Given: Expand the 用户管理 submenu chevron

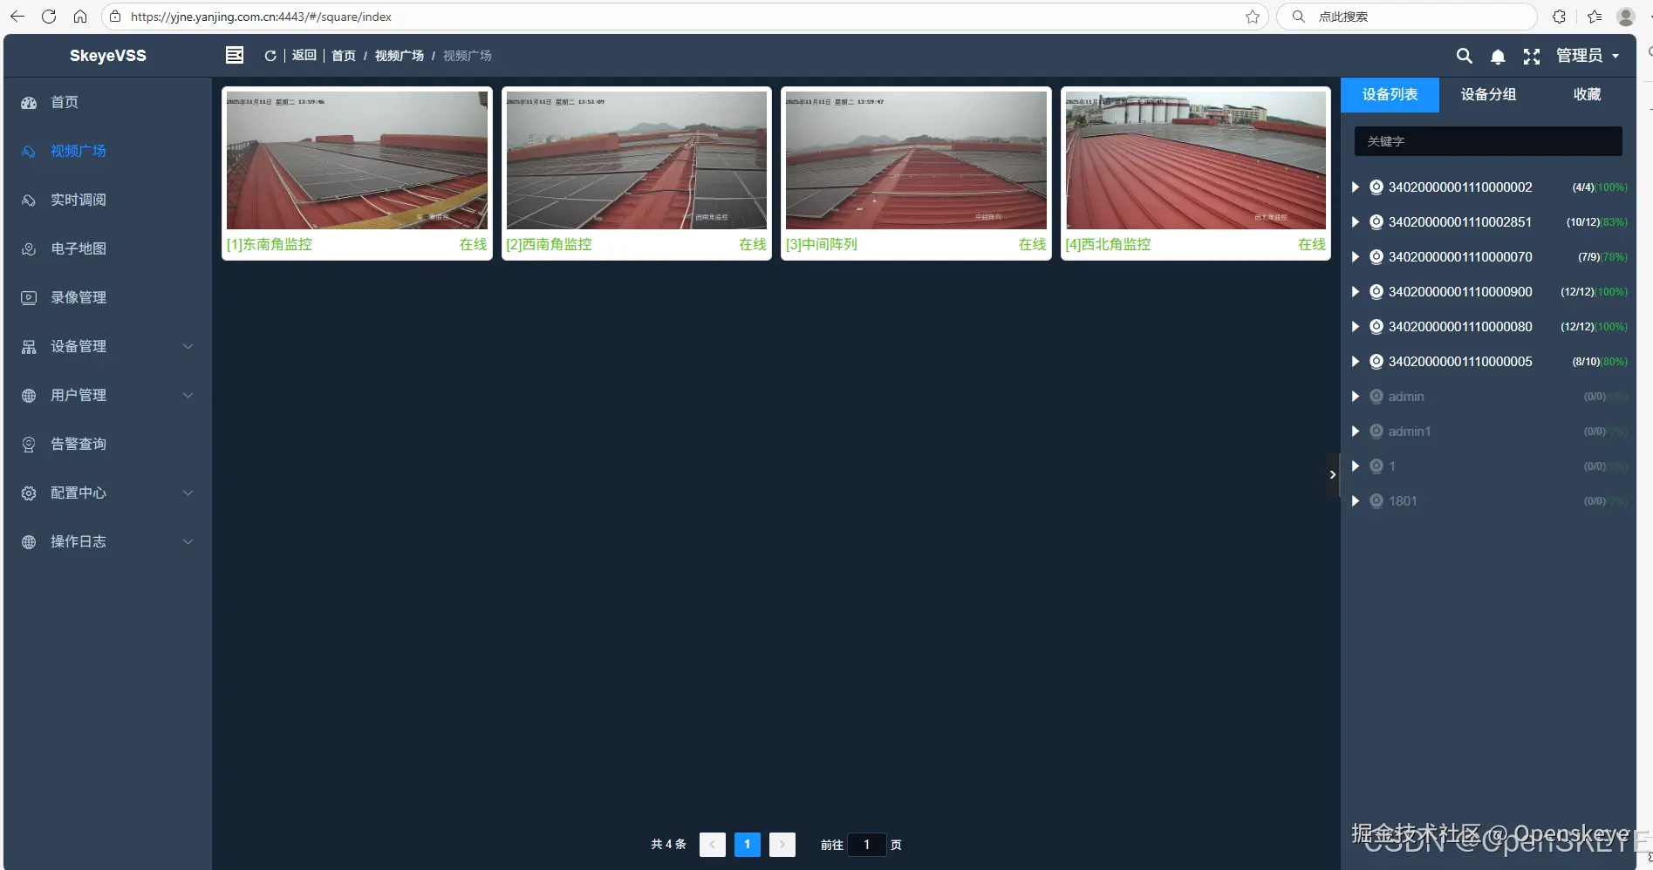Looking at the screenshot, I should (x=188, y=396).
